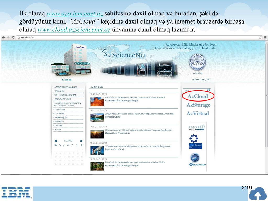Click the cloud upload icon in corner
The image size is (268, 201).
[258, 194]
